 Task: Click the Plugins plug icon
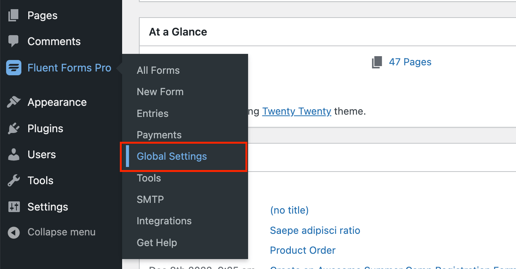click(14, 129)
